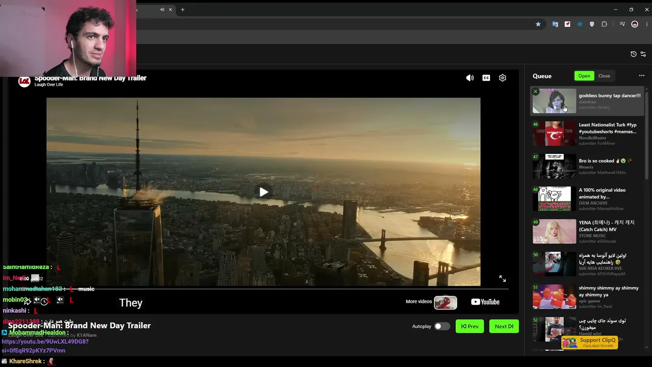Click the tab's audio-playing speaker icon
Viewport: 652px width, 367px height.
(x=162, y=9)
